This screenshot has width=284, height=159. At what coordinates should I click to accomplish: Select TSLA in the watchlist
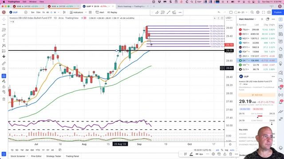256,30
